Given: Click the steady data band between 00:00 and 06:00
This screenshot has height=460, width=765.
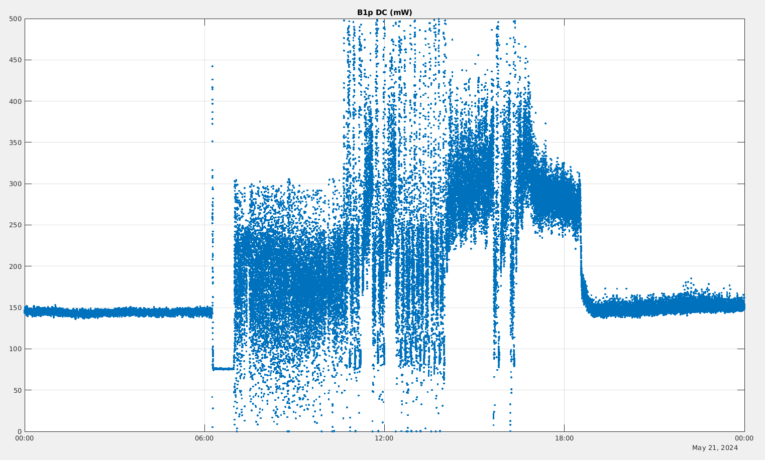Looking at the screenshot, I should [x=116, y=313].
